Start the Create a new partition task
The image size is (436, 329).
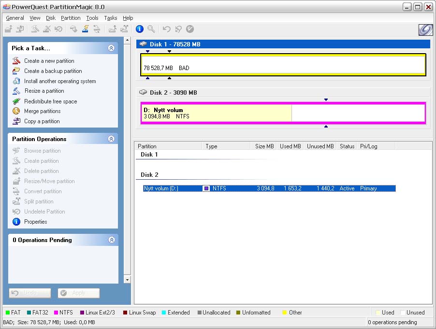click(x=49, y=61)
